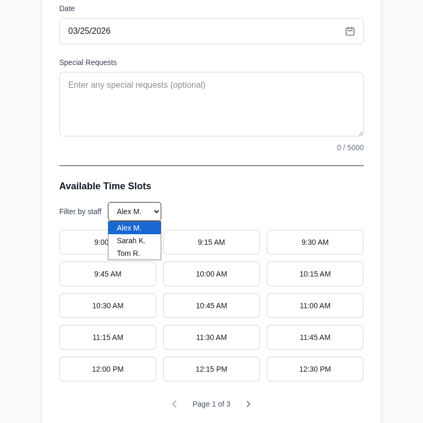Select the 9:45 AM slot
The width and height of the screenshot is (423, 423).
[108, 274]
